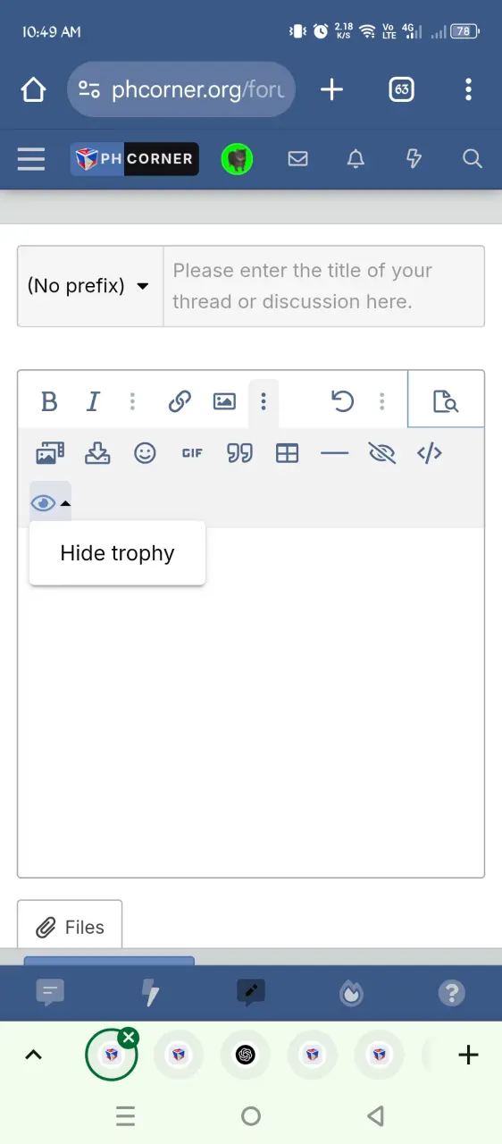Toggle italic formatting
The height and width of the screenshot is (1144, 502).
[x=93, y=402]
